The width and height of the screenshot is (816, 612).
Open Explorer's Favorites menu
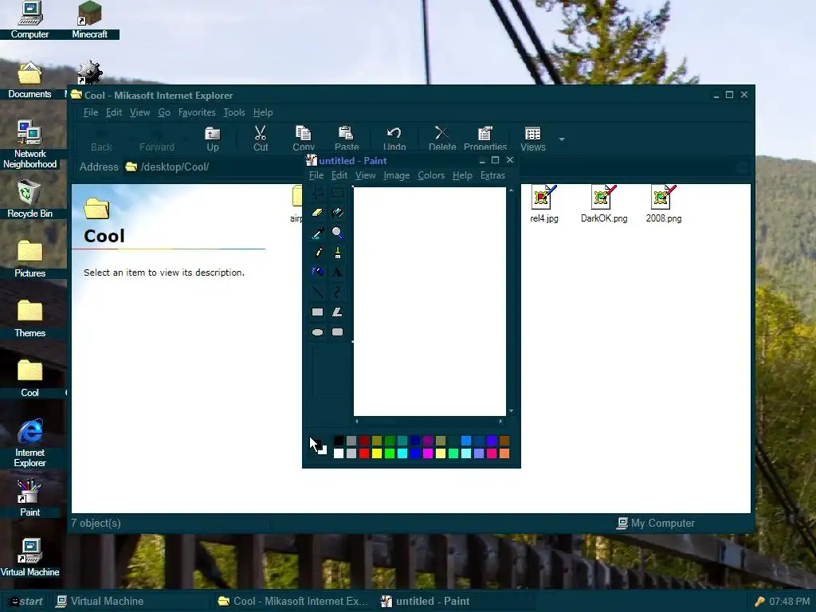click(197, 112)
